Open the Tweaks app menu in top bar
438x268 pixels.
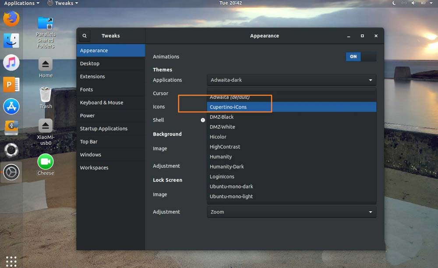[63, 3]
